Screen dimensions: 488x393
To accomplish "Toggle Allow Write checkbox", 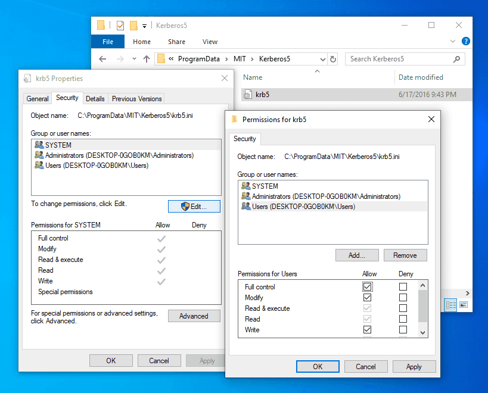I will click(367, 329).
